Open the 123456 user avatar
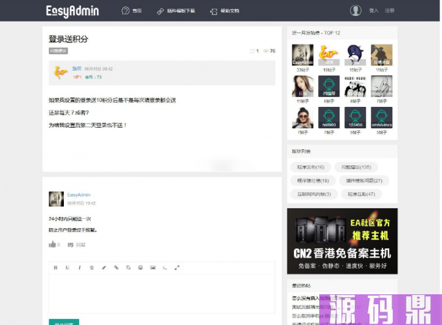 point(355,117)
